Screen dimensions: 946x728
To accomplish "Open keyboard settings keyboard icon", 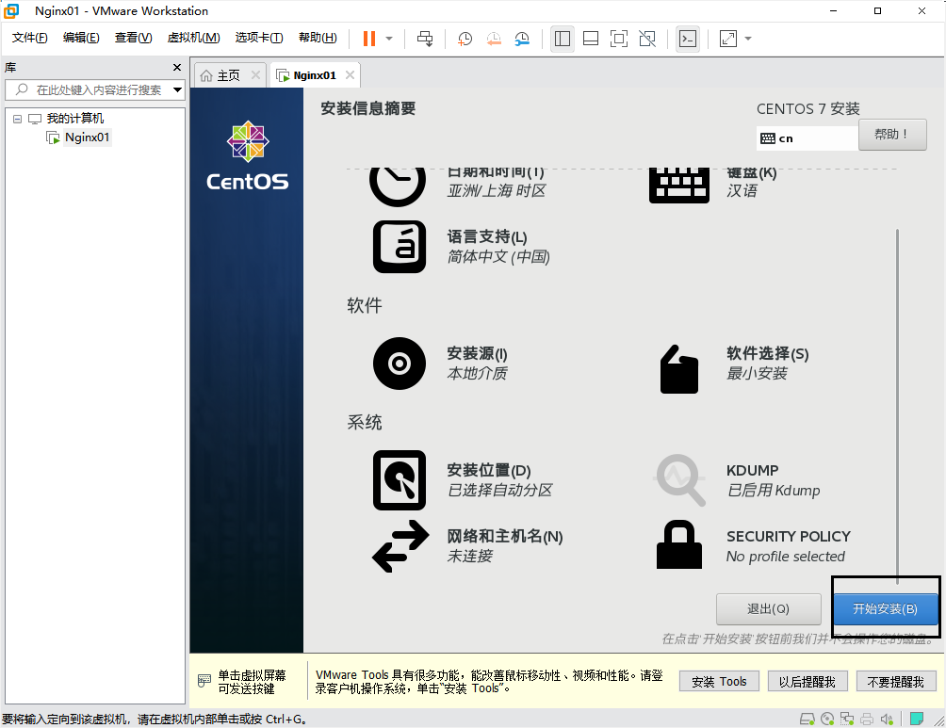I will (x=679, y=185).
